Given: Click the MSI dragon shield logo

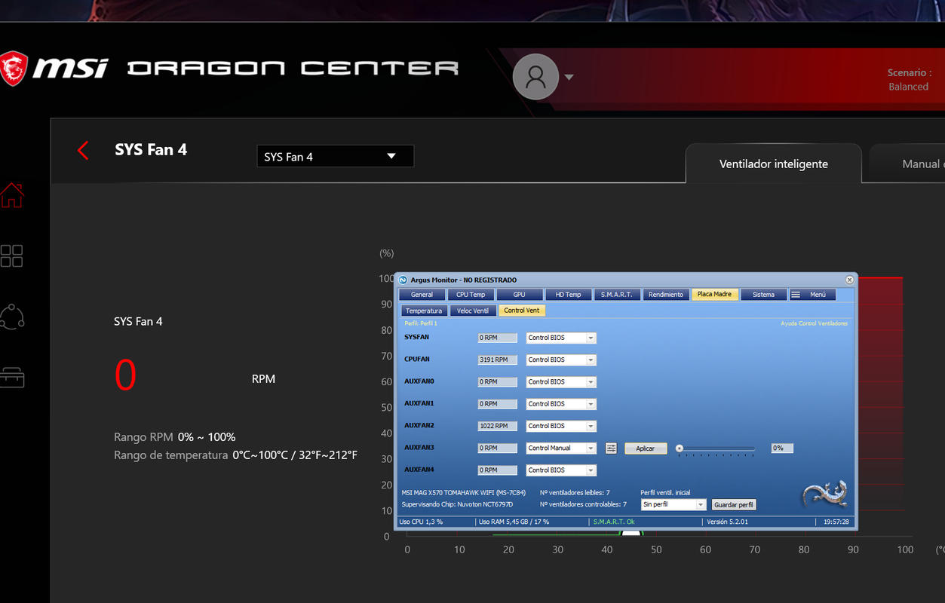Looking at the screenshot, I should [13, 68].
